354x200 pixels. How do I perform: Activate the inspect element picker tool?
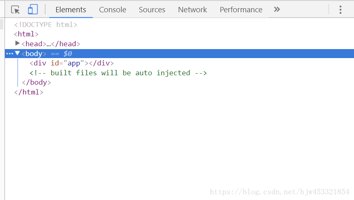[x=16, y=9]
